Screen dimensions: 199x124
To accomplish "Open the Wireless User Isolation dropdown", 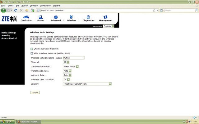I will click(66, 79).
